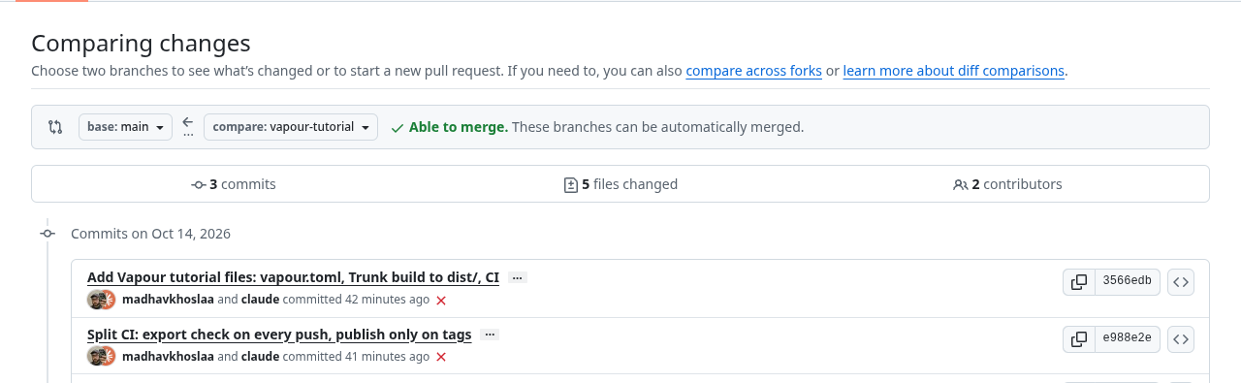
Task: Open the Split CI export check commit
Action: (x=279, y=335)
